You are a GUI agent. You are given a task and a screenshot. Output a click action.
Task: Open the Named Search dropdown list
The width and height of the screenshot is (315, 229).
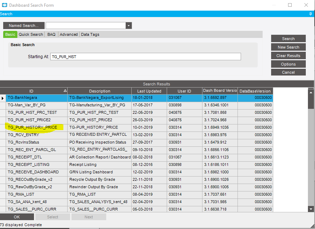129,26
